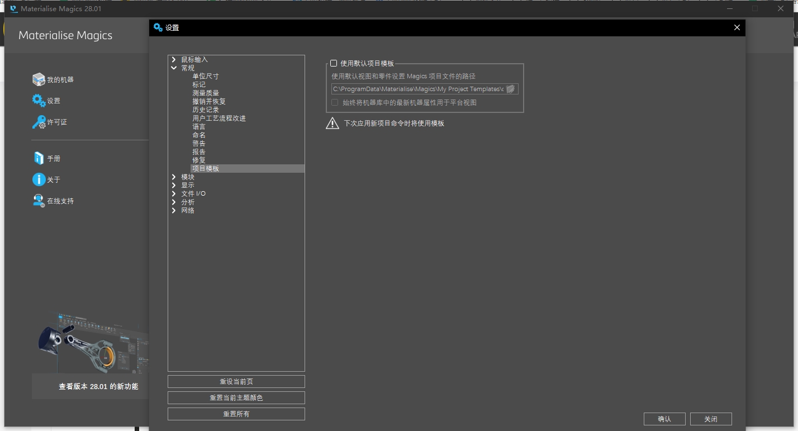Click the folder browse icon beside template path

click(510, 88)
